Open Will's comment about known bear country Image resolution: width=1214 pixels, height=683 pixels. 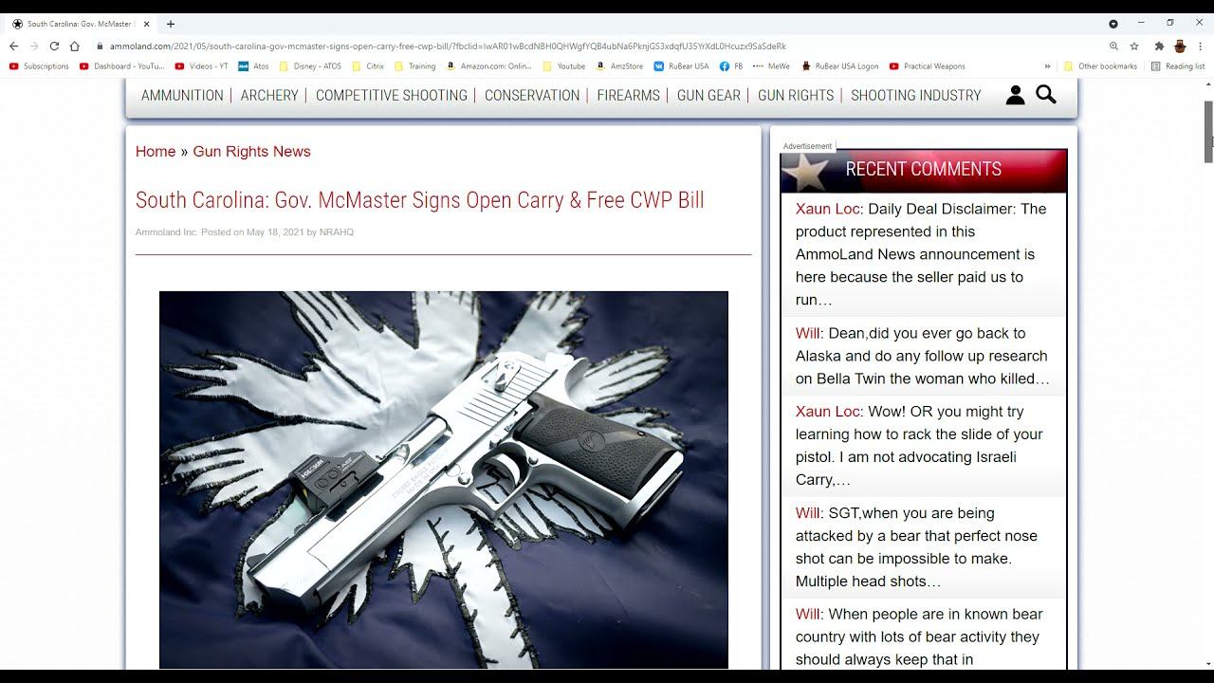point(922,637)
